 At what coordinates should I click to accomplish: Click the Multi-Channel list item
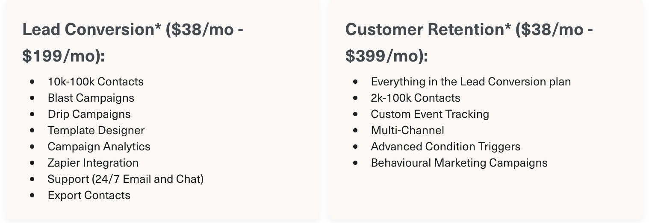click(x=407, y=130)
